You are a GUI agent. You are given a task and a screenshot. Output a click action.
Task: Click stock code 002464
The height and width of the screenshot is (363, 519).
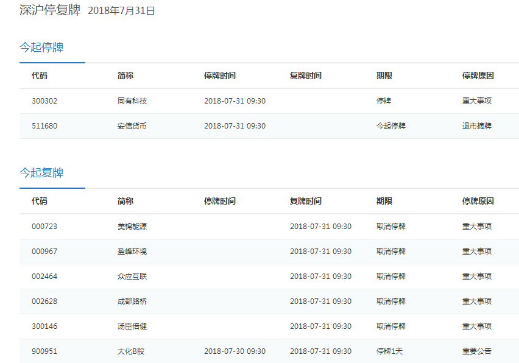pyautogui.click(x=44, y=277)
